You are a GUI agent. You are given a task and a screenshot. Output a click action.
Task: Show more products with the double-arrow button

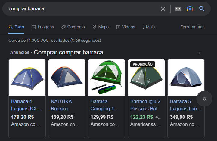point(204,99)
